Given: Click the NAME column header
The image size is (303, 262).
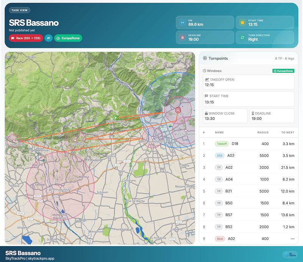Looking at the screenshot, I should pos(219,133).
